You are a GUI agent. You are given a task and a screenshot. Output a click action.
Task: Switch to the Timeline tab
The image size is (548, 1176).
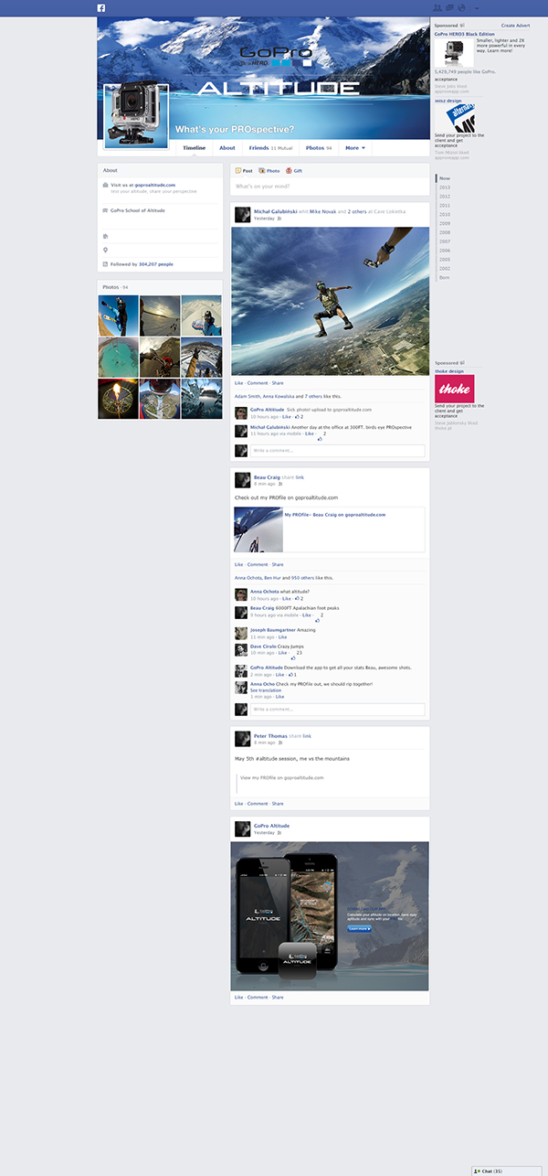pyautogui.click(x=195, y=147)
